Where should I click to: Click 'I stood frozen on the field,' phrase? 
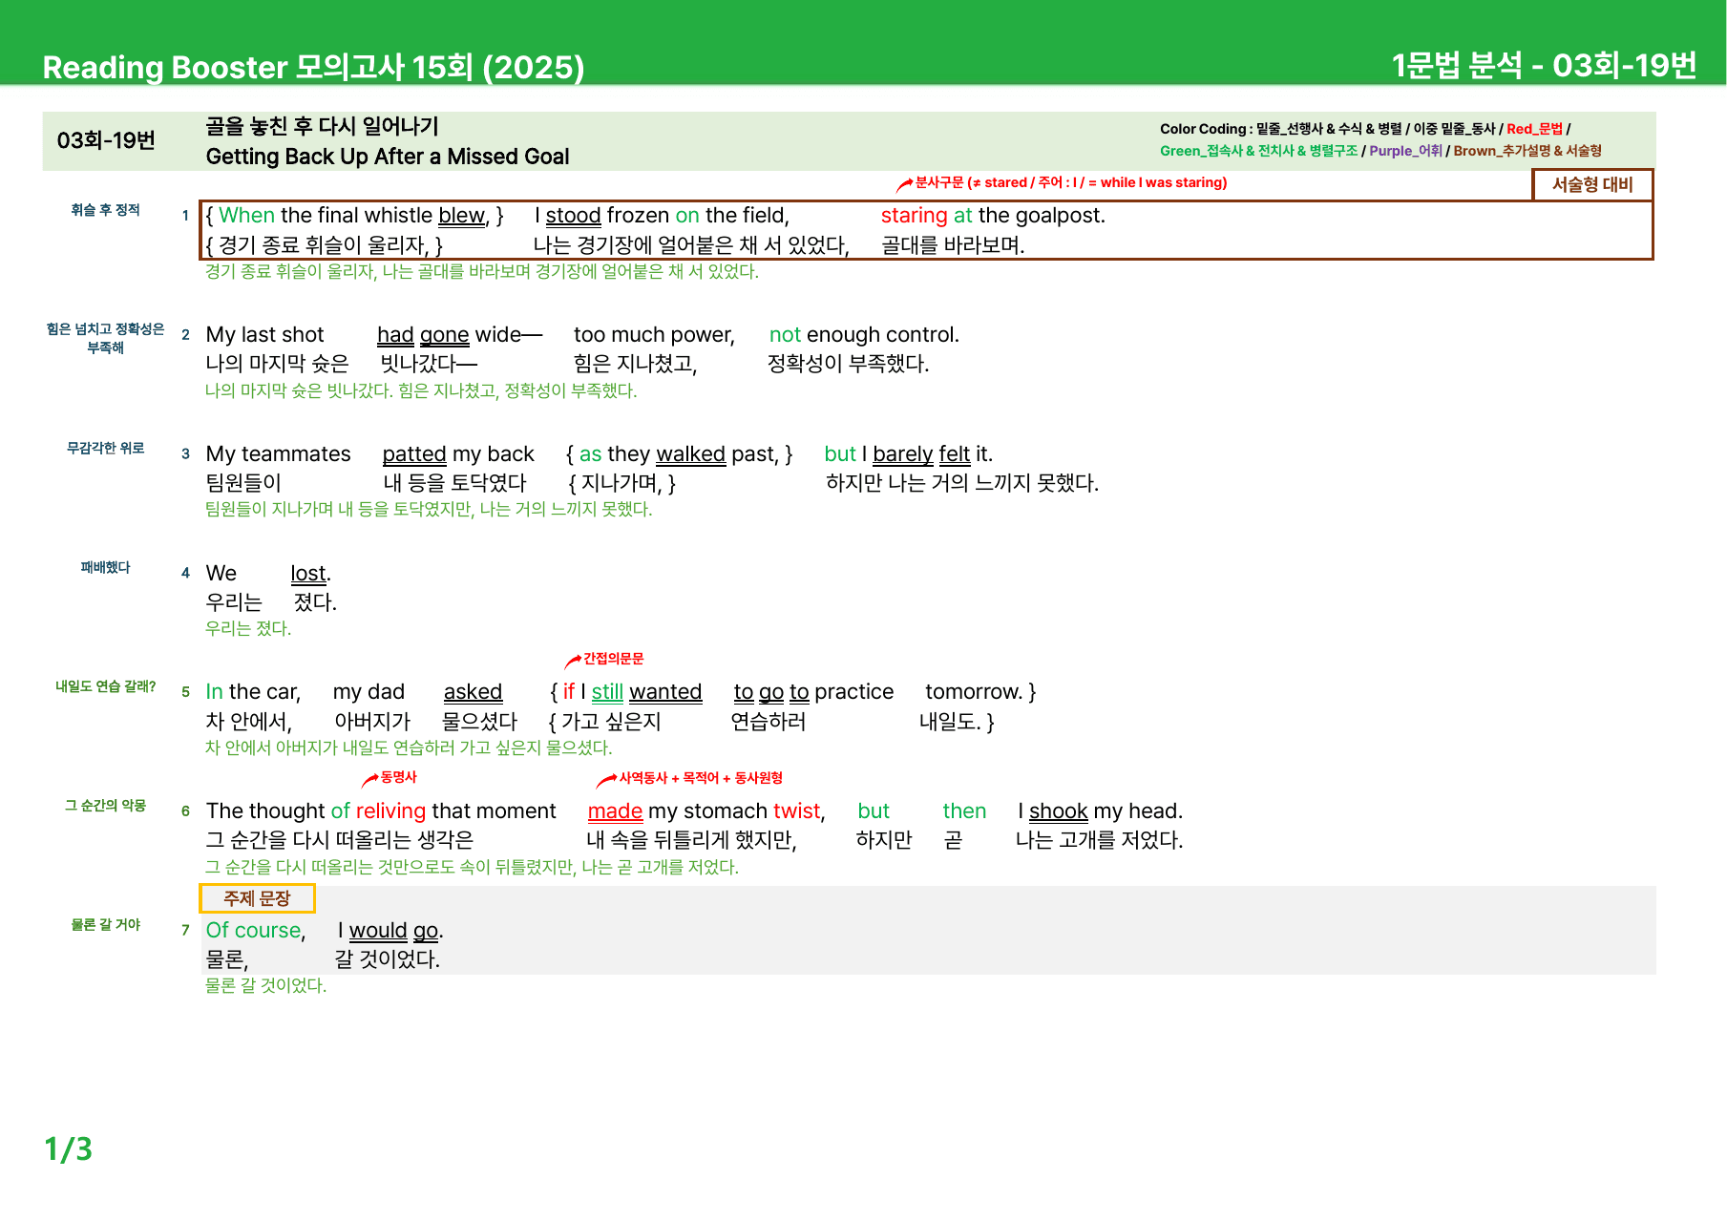662,216
